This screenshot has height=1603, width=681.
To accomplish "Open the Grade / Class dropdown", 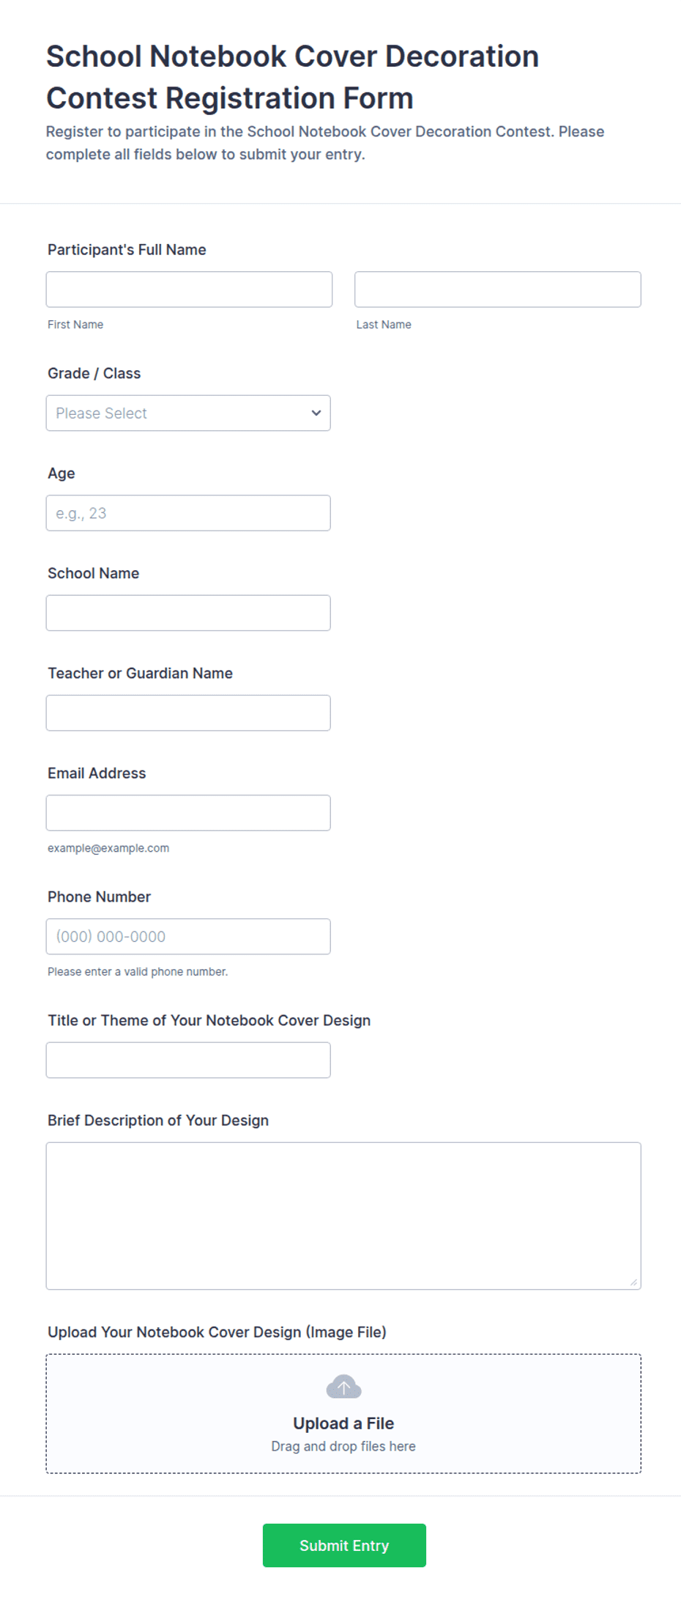I will (188, 413).
